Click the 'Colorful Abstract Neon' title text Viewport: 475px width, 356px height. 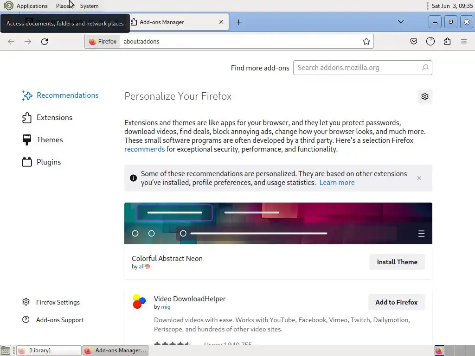coord(167,259)
